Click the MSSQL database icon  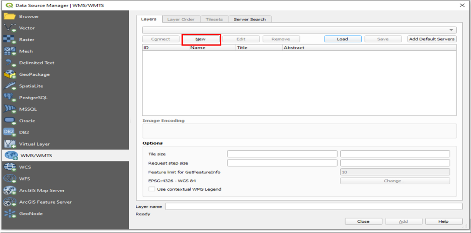click(x=9, y=109)
